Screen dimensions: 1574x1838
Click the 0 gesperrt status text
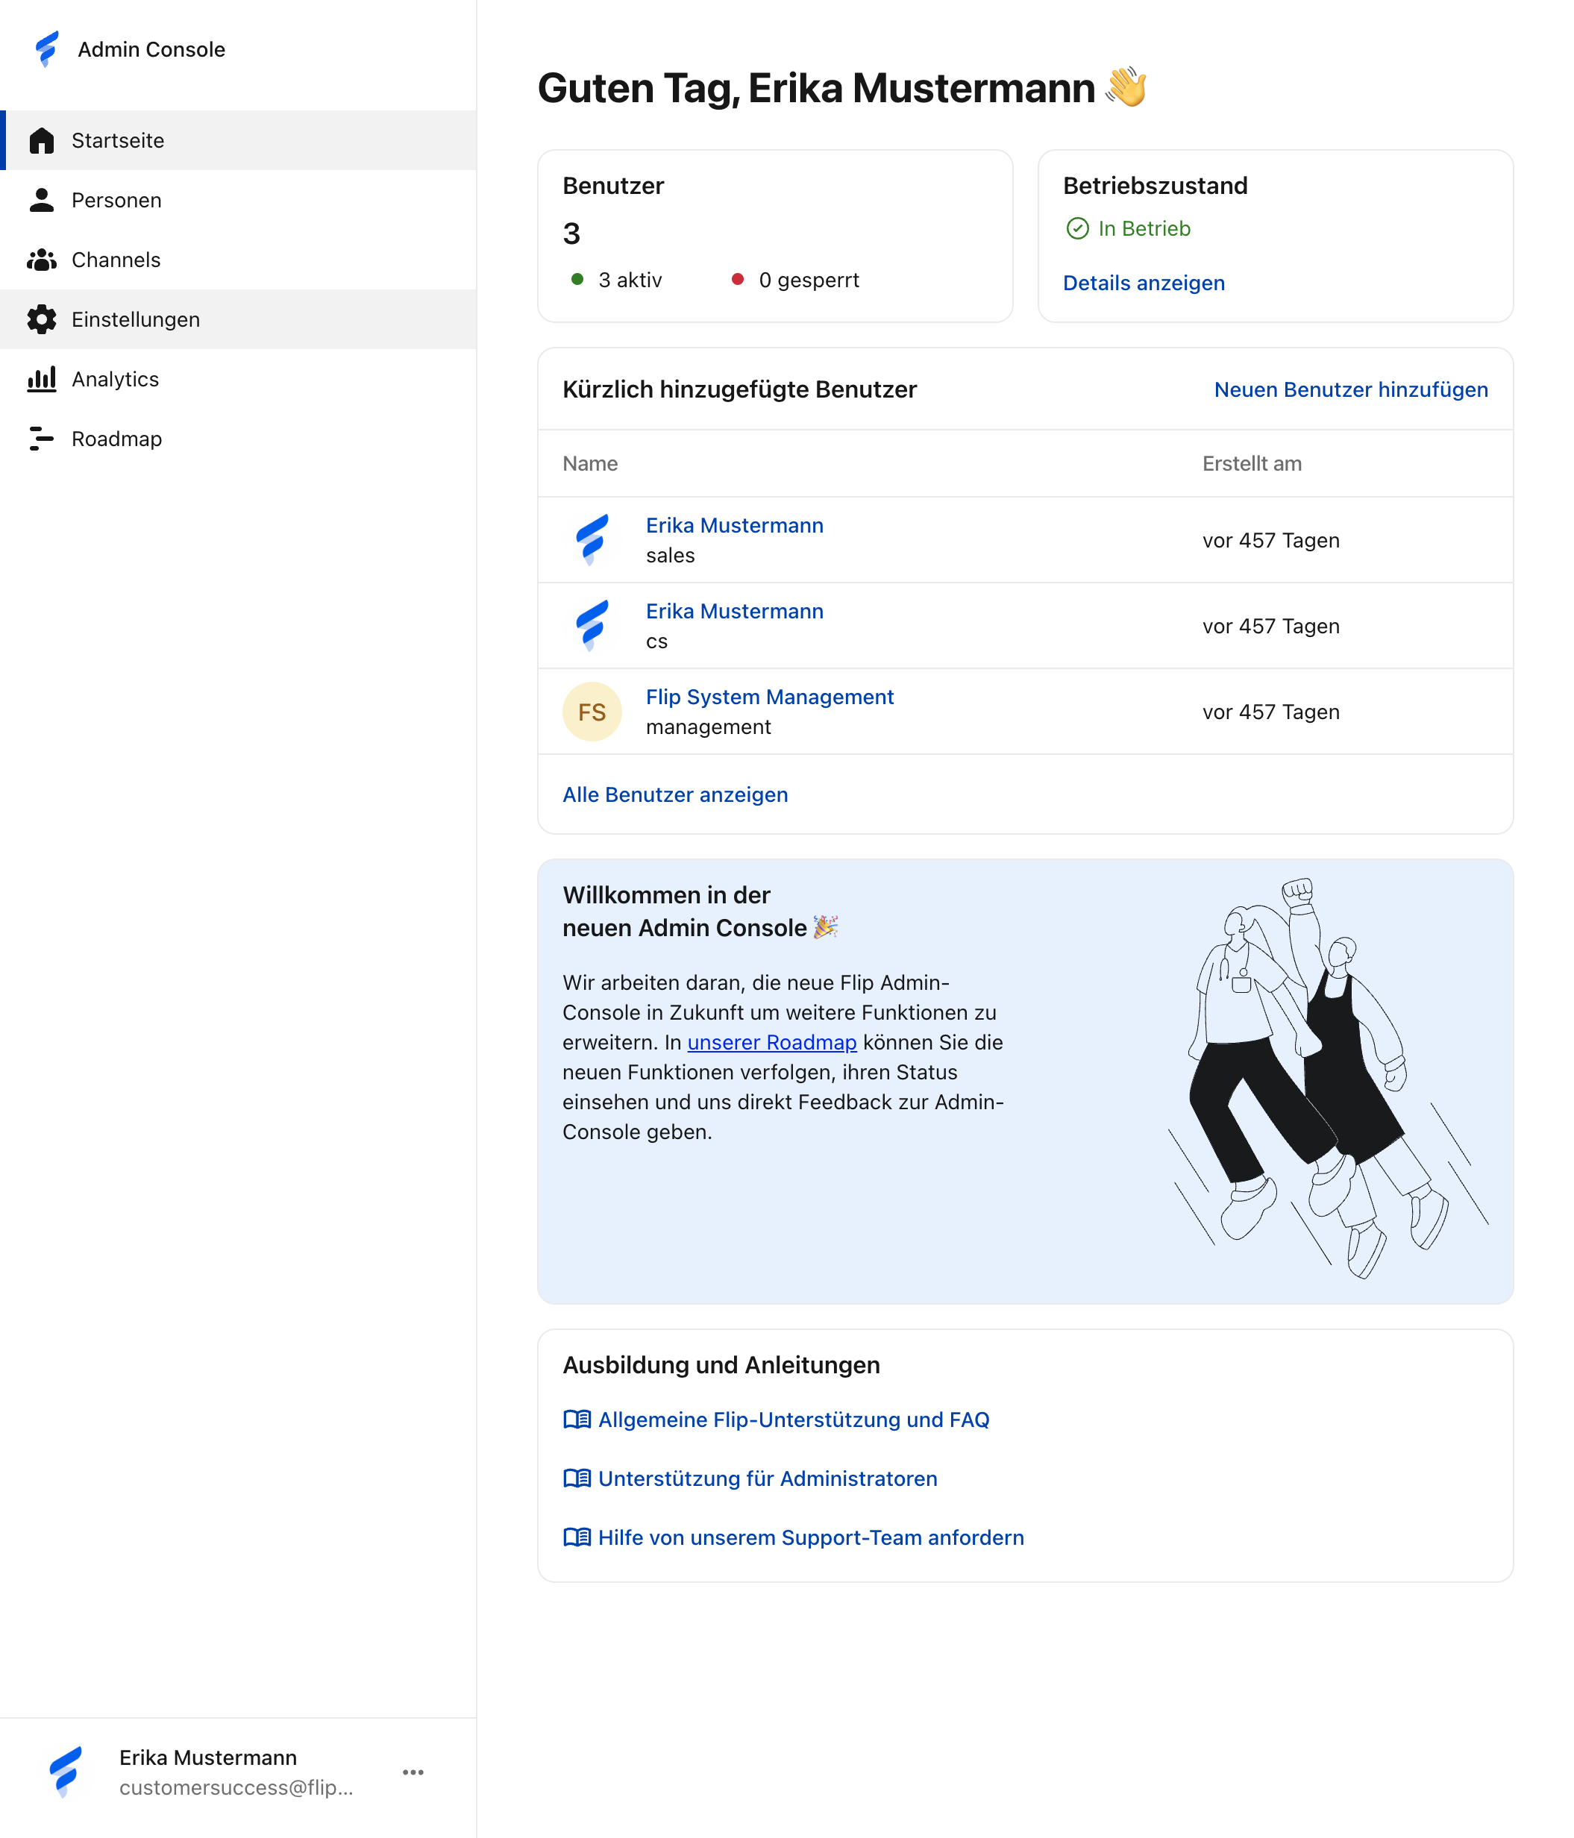point(809,280)
